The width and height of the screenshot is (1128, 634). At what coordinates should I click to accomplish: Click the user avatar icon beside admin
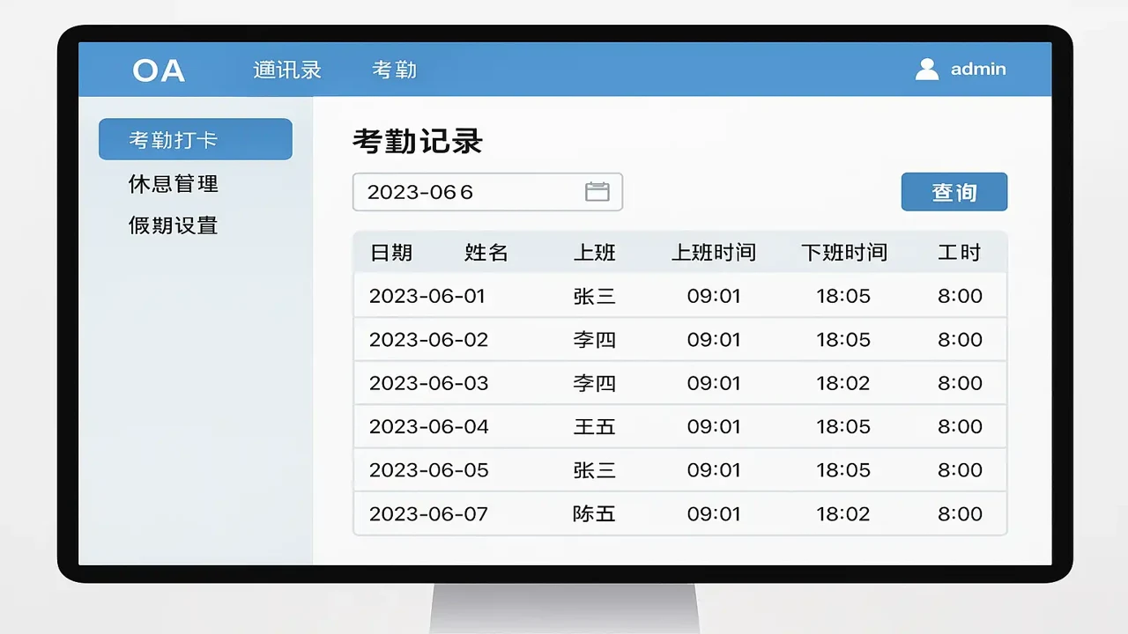[927, 70]
